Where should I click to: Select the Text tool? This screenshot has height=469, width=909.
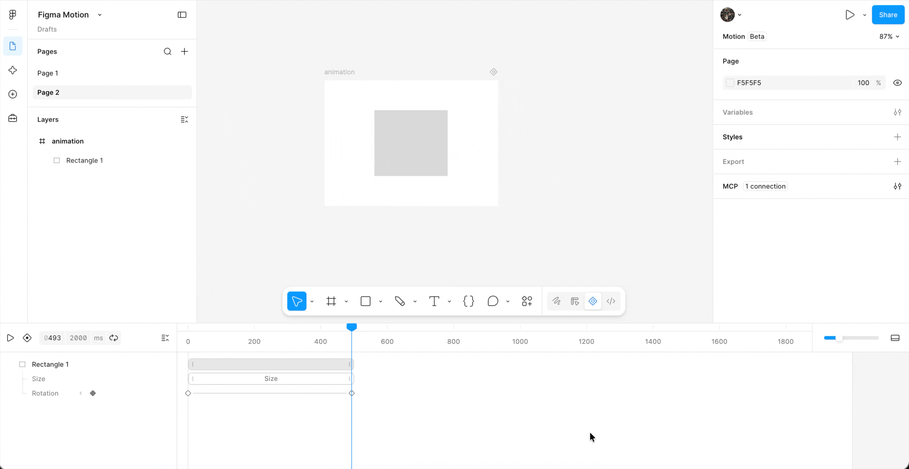[434, 301]
